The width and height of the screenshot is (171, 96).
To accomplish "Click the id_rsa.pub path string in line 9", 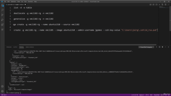I will tap(139, 30).
